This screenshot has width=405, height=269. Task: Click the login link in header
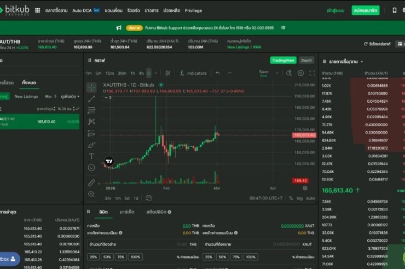tap(335, 10)
